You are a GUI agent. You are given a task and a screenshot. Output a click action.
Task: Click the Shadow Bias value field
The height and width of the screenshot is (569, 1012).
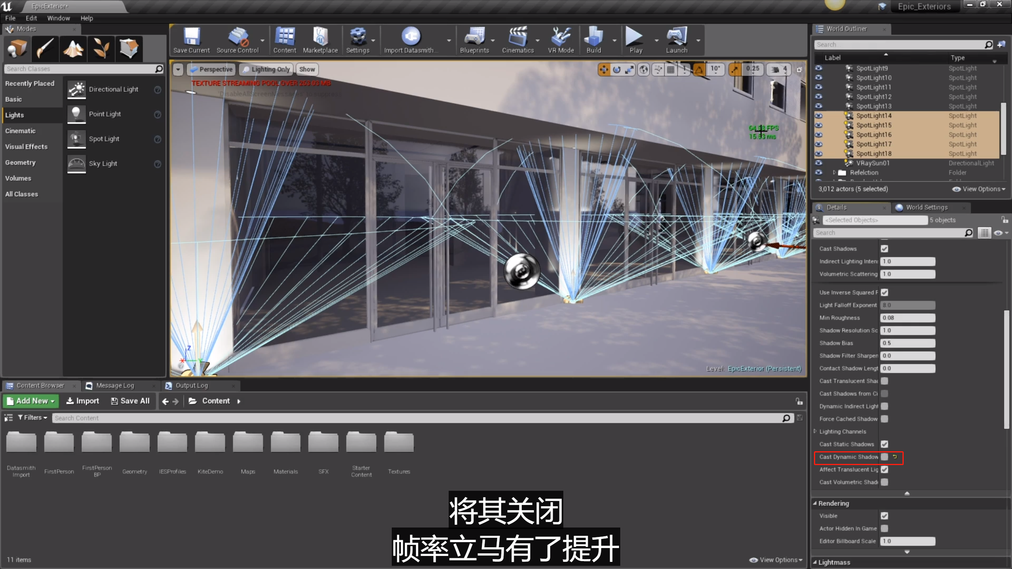(907, 343)
